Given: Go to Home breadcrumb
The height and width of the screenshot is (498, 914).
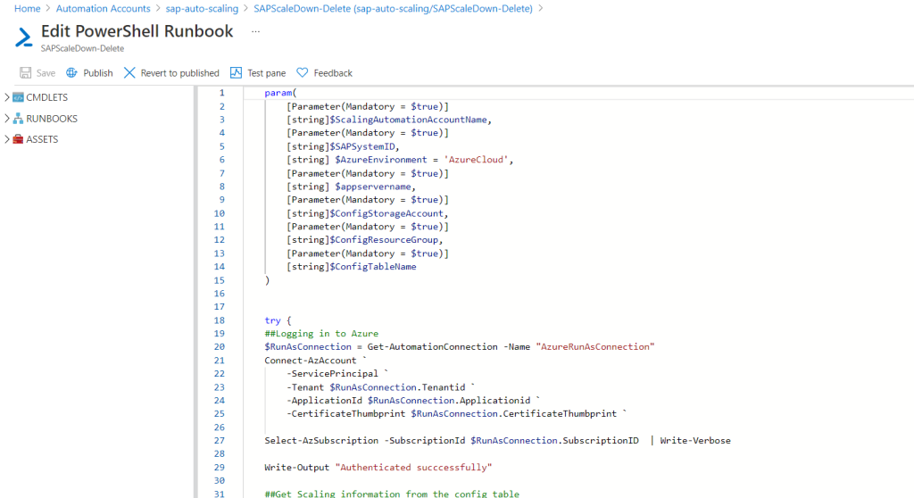Looking at the screenshot, I should click(28, 9).
